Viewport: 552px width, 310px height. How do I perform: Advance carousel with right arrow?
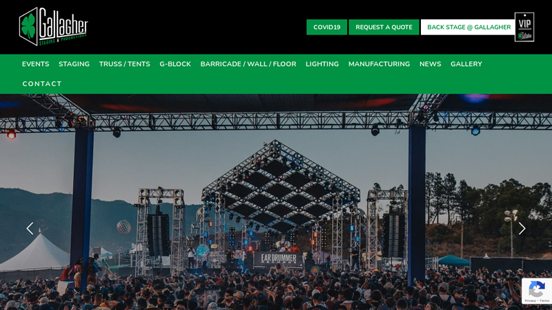522,229
